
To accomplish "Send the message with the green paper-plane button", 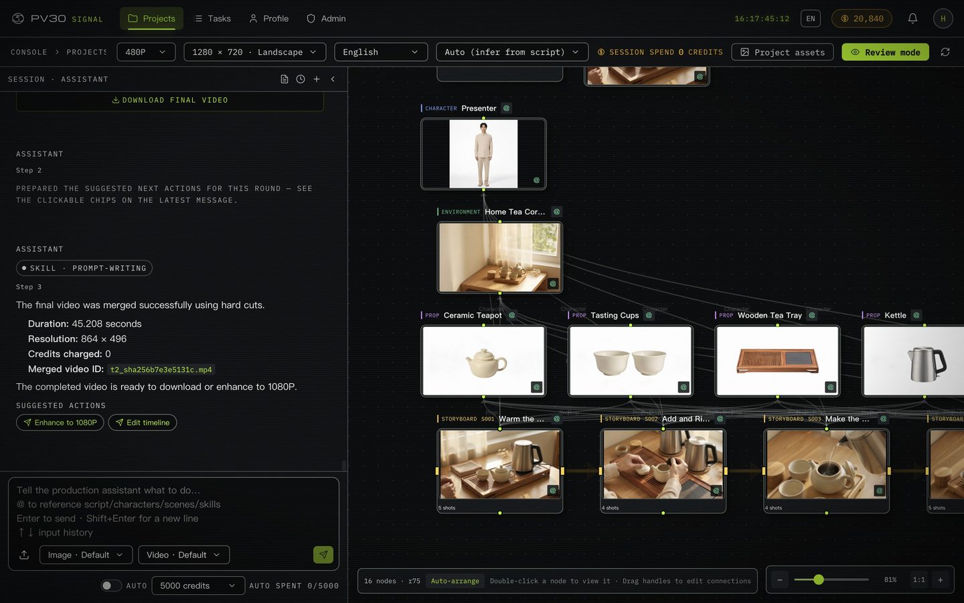I will (323, 555).
